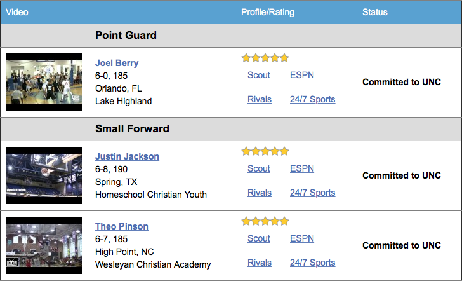The image size is (462, 281).
Task: Click the Status column header
Action: point(375,12)
